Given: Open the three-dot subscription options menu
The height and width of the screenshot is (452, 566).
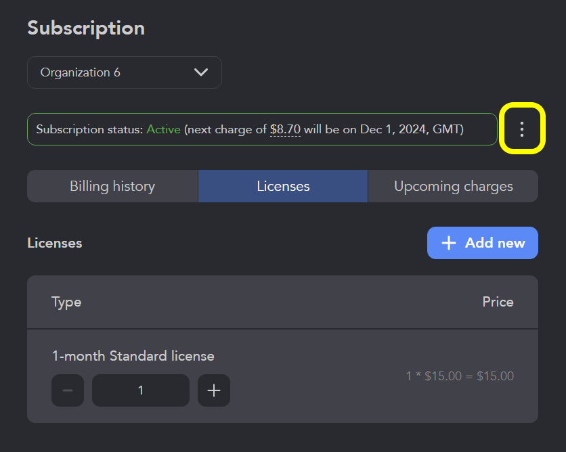Looking at the screenshot, I should tap(521, 129).
